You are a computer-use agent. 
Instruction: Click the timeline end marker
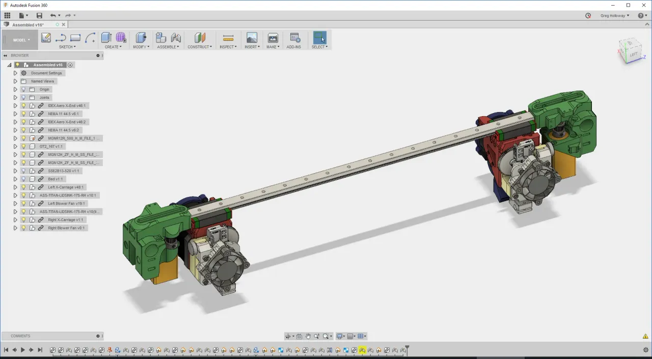(406, 349)
